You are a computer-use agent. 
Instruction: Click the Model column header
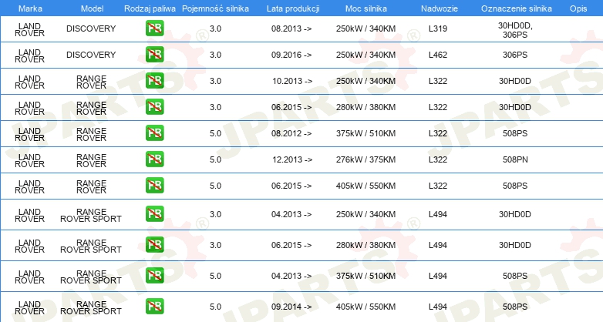pos(92,8)
